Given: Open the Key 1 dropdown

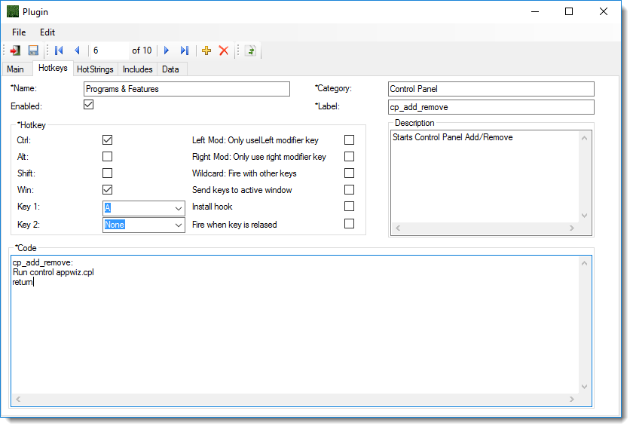Looking at the screenshot, I should point(178,208).
